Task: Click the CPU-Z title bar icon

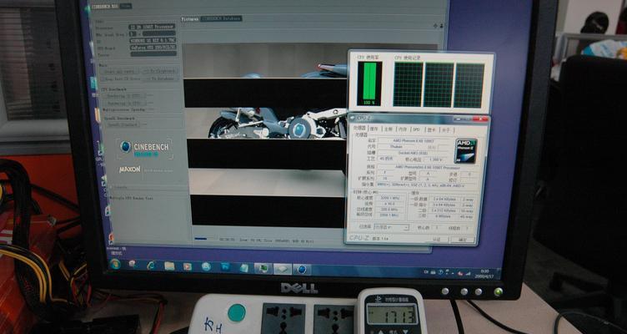Action: (353, 118)
